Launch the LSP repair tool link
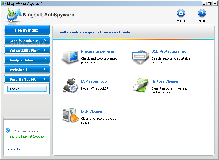 point(94,81)
